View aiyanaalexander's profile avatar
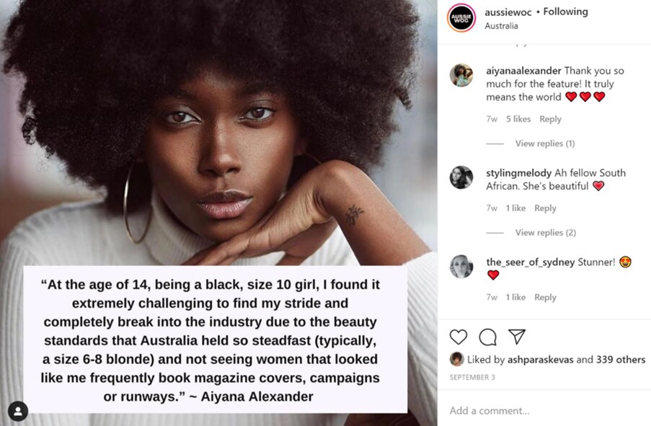 coord(461,76)
